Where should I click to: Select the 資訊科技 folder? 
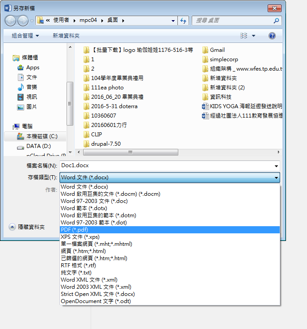pyautogui.click(x=217, y=97)
